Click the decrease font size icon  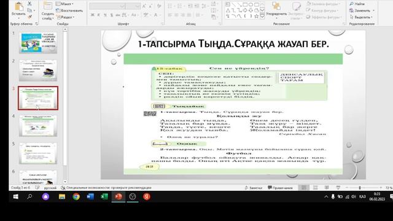150,6
